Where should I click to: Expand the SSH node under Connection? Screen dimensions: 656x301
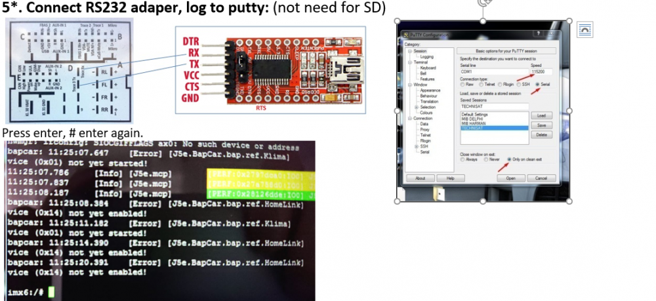pos(417,147)
